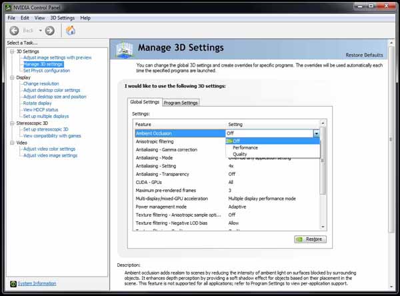Select the Anisotropic filtering row
400x296 pixels.
(x=180, y=141)
